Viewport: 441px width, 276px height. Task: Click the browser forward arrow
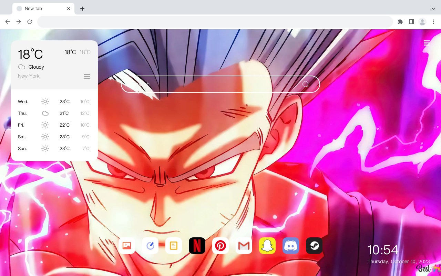coord(19,22)
